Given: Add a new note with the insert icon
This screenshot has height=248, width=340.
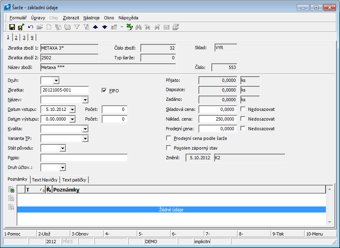Looking at the screenshot, I should pos(11,189).
